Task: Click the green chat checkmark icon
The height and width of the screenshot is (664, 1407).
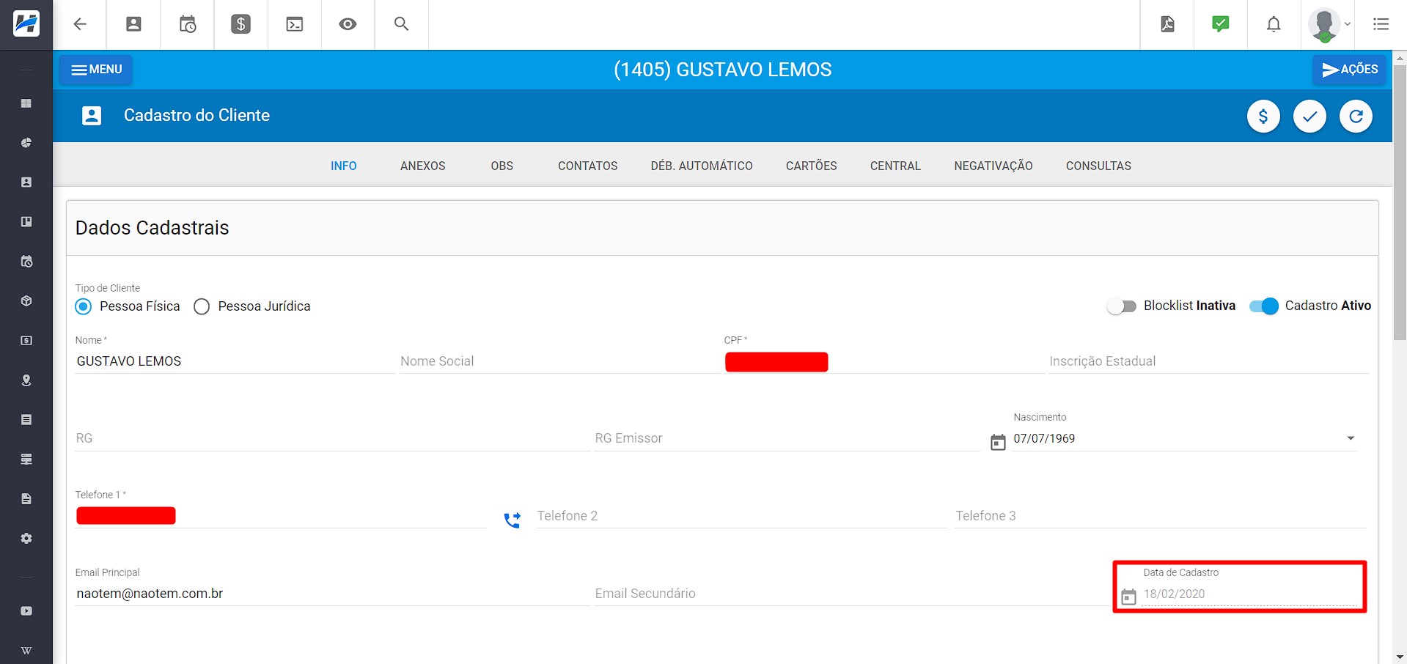Action: tap(1221, 24)
